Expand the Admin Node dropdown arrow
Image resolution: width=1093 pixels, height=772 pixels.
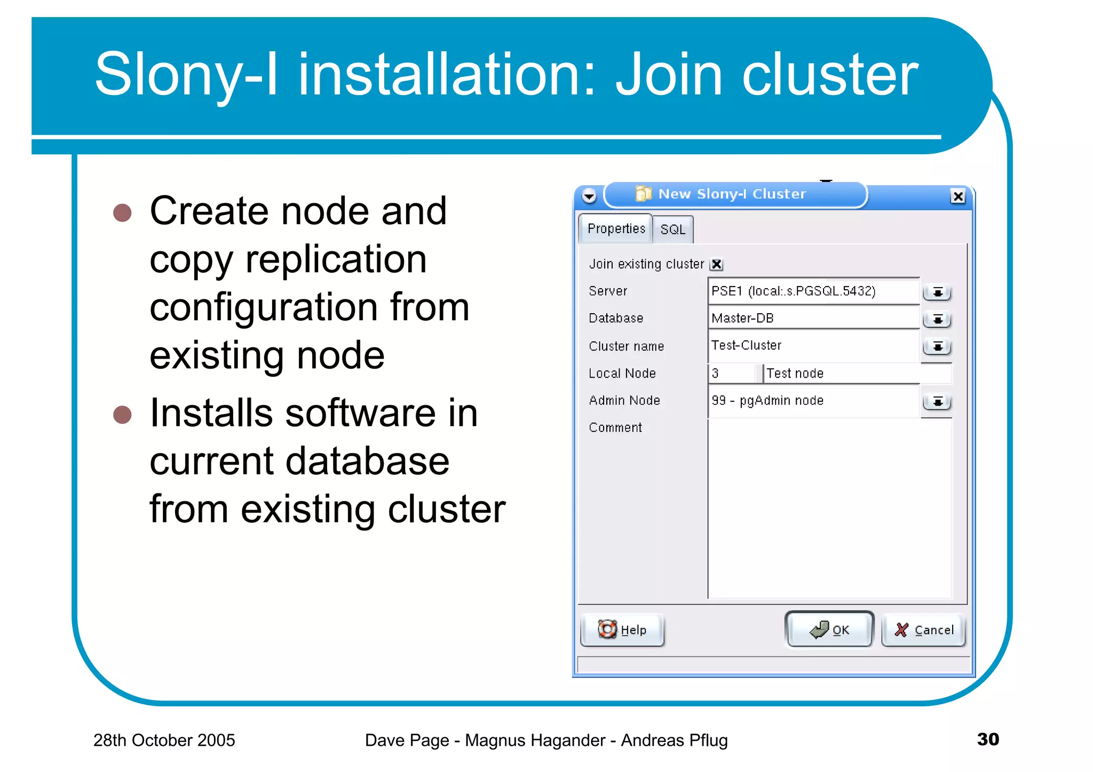click(x=937, y=401)
